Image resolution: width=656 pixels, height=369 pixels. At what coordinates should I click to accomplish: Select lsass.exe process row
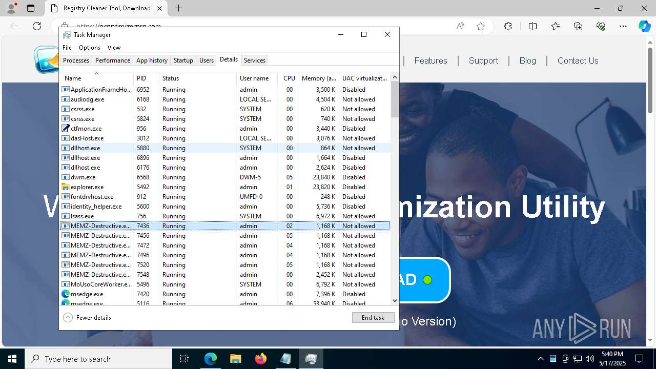225,216
